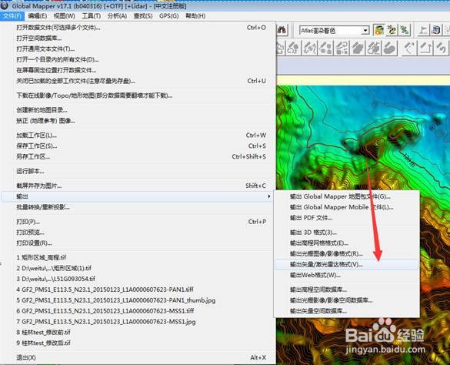Choose 打开空间数据库 menu entry
Screen dimensions: 450x365
click(x=137, y=39)
